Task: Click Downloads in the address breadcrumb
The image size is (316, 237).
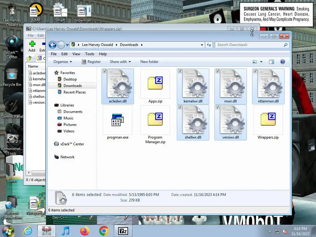Action: tap(129, 45)
